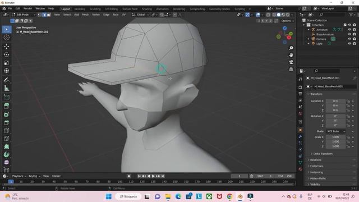Switch to solid viewport shading
Image resolution: width=359 pixels, height=202 pixels.
[279, 15]
